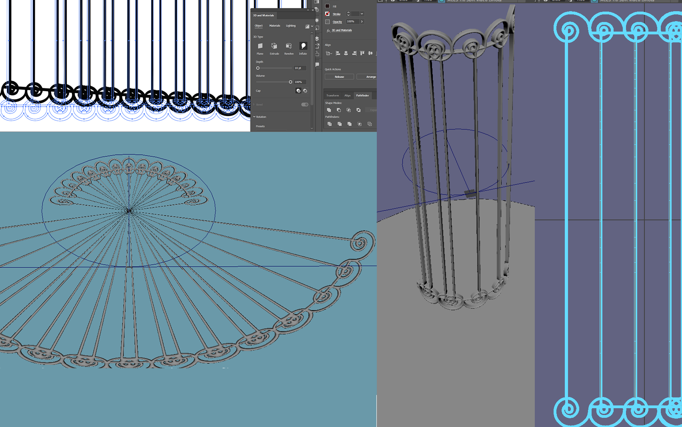The image size is (682, 427).
Task: Apply Unite shape mode in Pathfinder
Action: [x=329, y=110]
